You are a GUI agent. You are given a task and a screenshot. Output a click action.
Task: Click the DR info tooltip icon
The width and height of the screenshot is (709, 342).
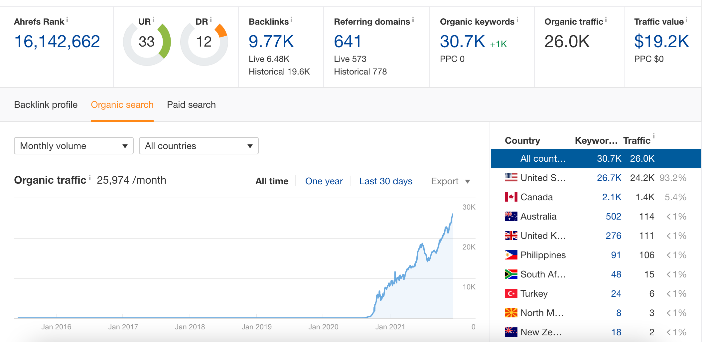211,19
